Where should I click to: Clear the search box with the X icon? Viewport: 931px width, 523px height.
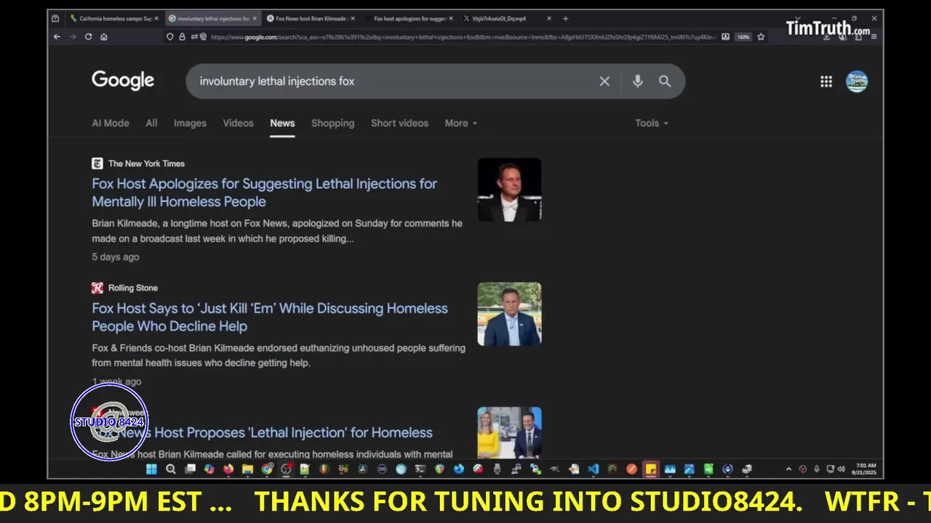(x=604, y=81)
